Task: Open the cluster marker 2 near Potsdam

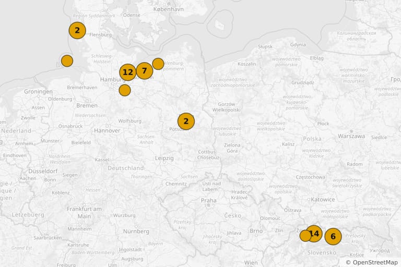Action: pyautogui.click(x=186, y=122)
